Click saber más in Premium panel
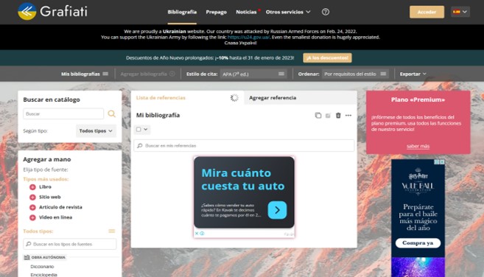 (418, 146)
